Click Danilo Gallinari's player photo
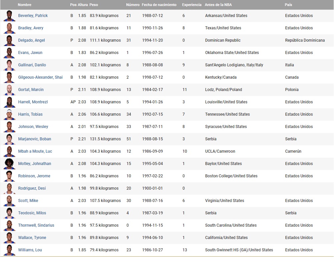This screenshot has width=334, height=262. [9, 65]
